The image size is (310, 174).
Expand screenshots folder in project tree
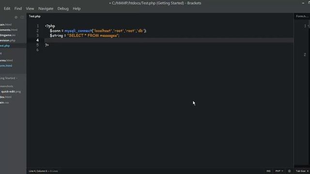click(x=6, y=86)
